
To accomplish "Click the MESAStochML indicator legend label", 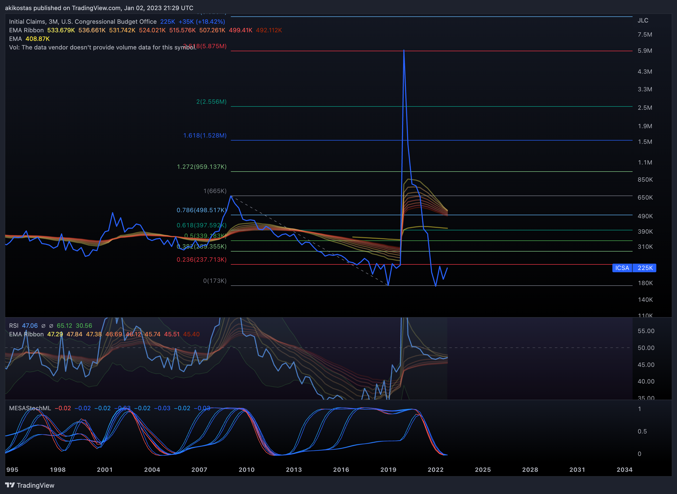I will click(x=30, y=408).
